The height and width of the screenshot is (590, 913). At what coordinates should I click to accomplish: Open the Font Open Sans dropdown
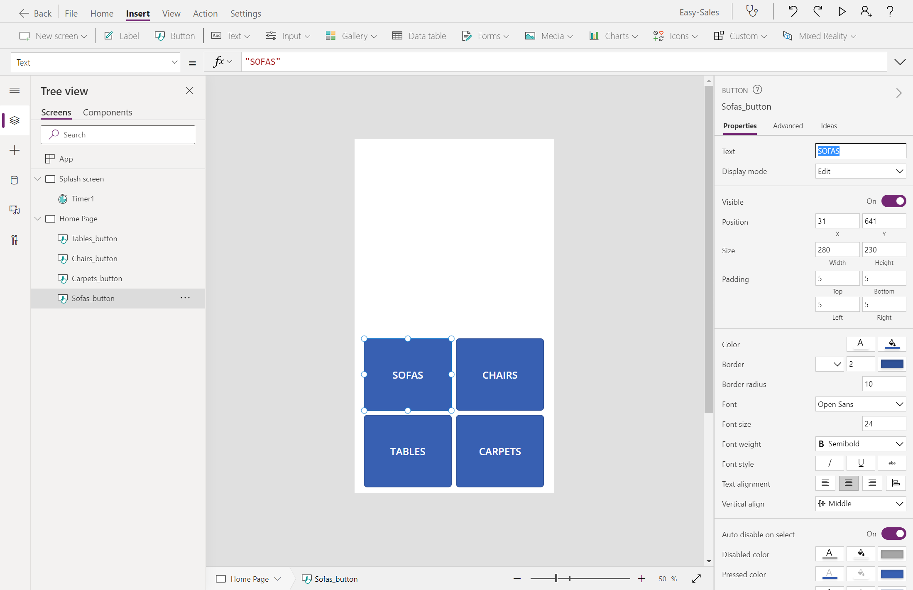pos(860,404)
